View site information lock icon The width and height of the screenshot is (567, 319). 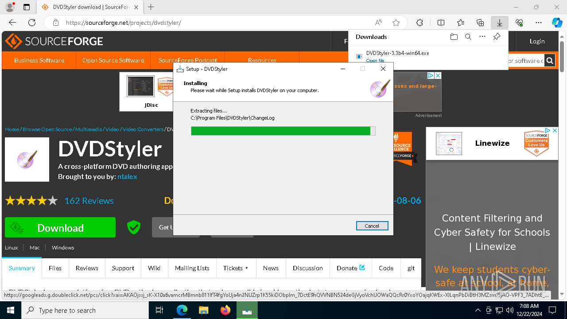click(55, 23)
